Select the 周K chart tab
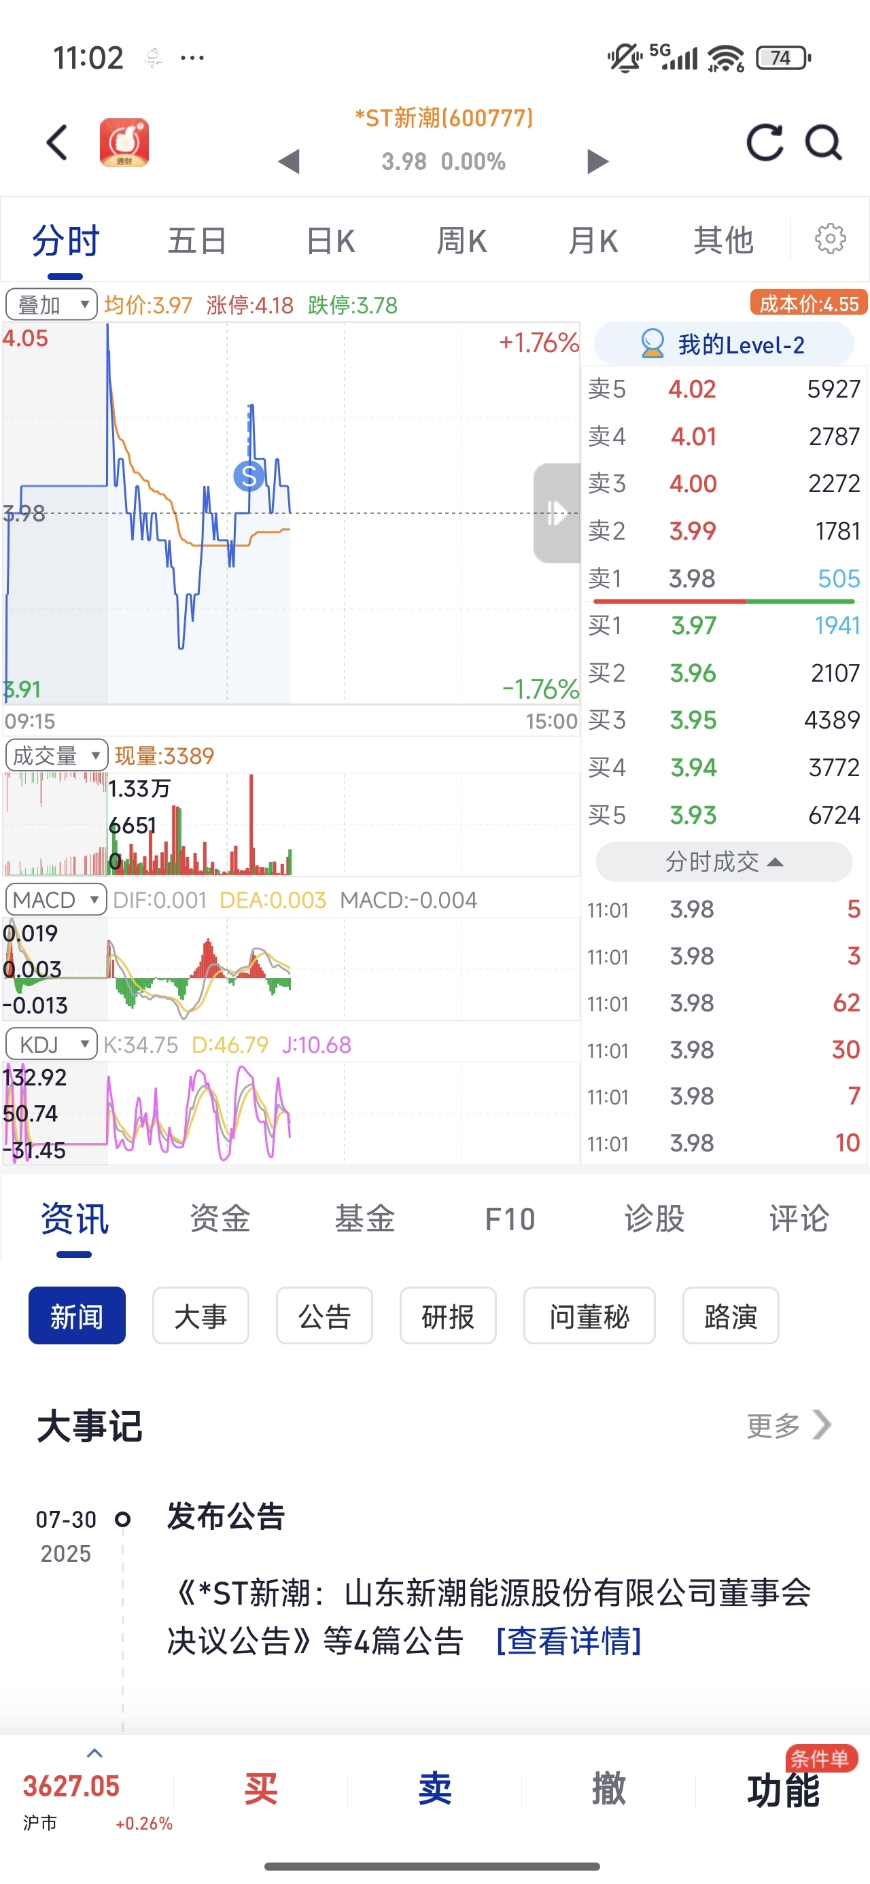870x1884 pixels. 462,241
